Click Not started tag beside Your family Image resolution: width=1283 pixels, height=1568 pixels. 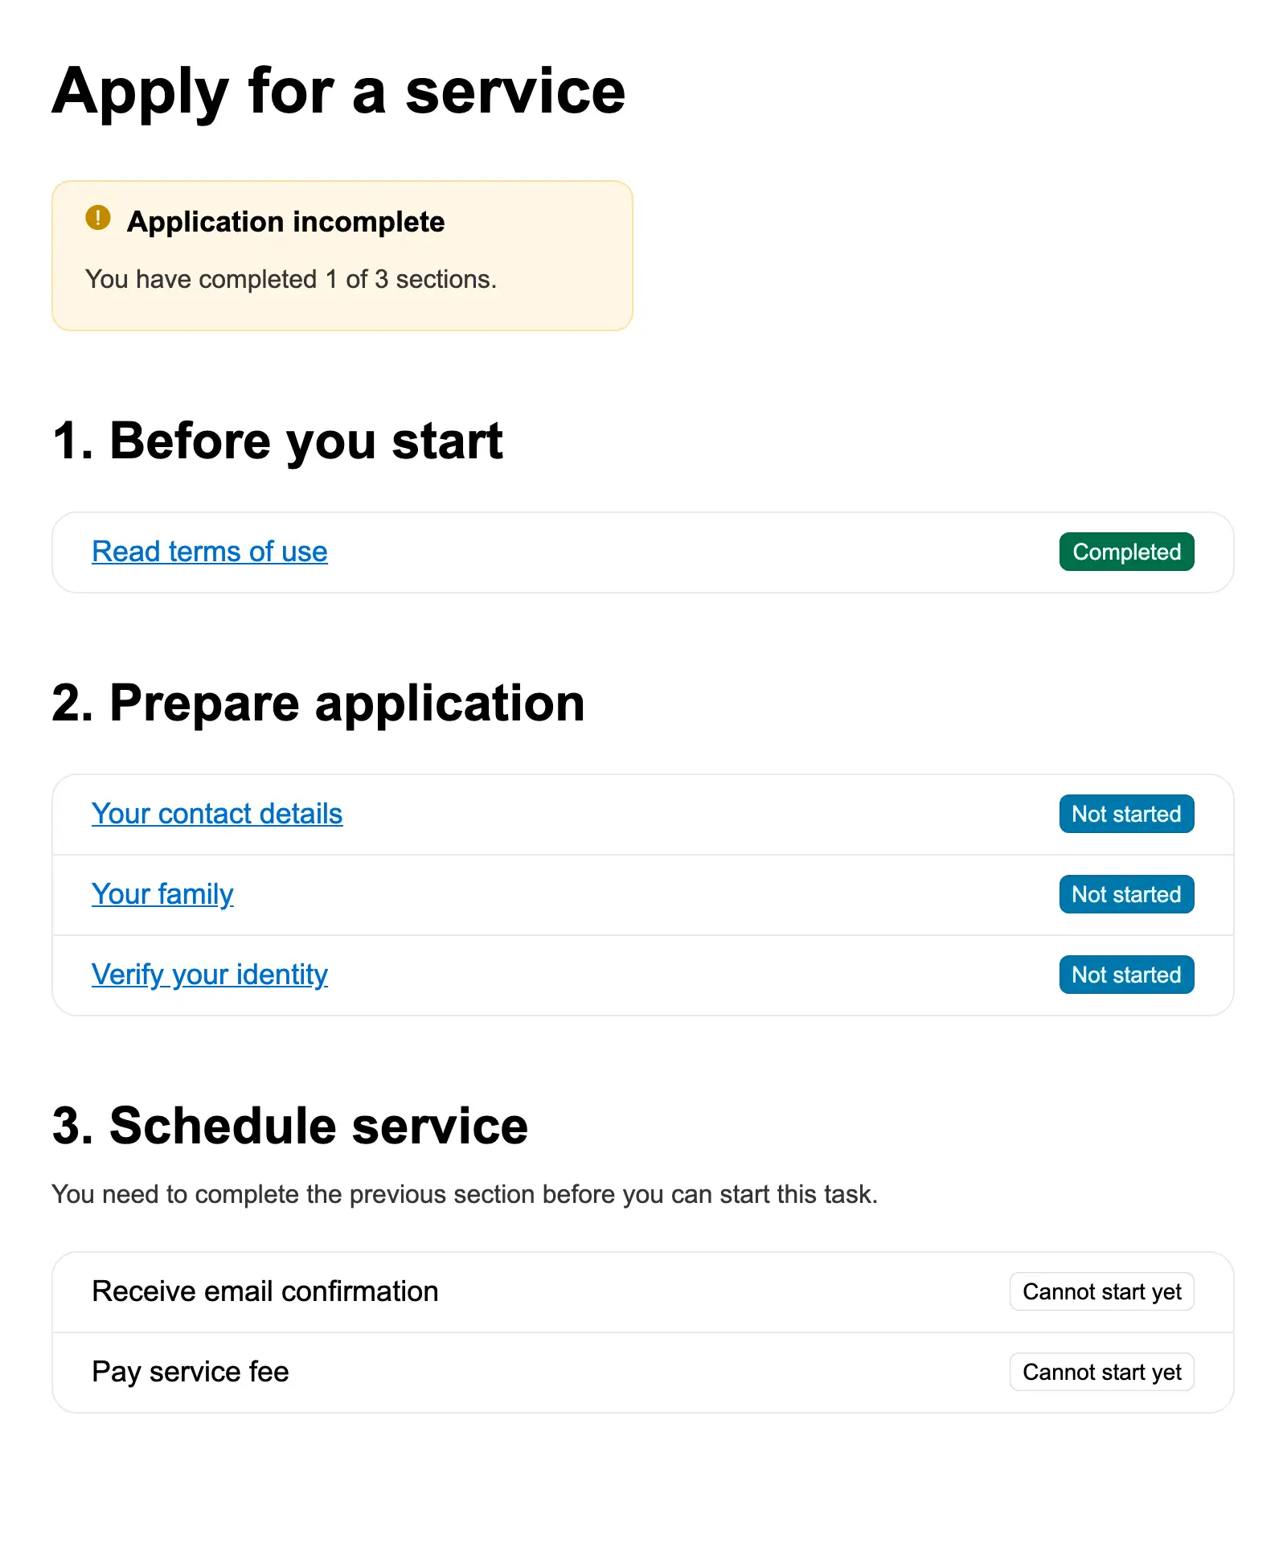[x=1125, y=894]
